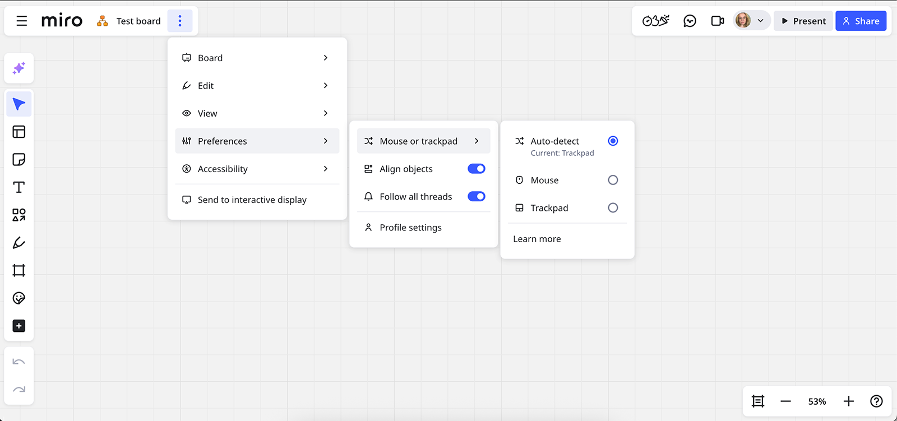This screenshot has width=897, height=421.
Task: Open the templates tool in the sidebar
Action: pos(19,132)
